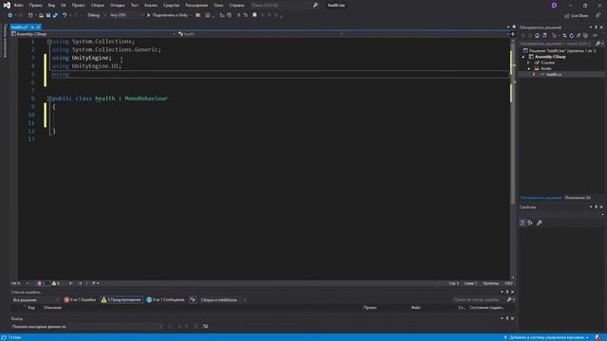607x341 pixels.
Task: Select the health.cs editor tab
Action: tap(19, 27)
